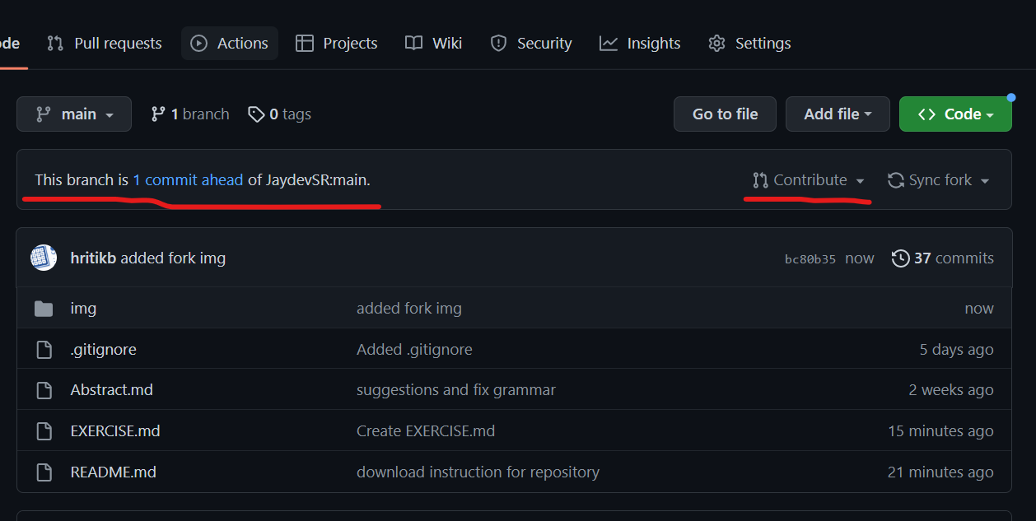Click the img folder icon

coord(44,309)
